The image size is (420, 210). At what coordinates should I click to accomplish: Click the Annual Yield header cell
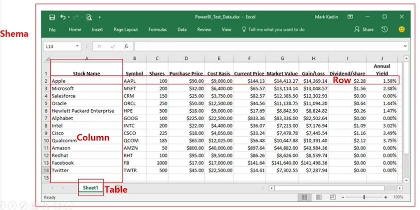tap(382, 70)
